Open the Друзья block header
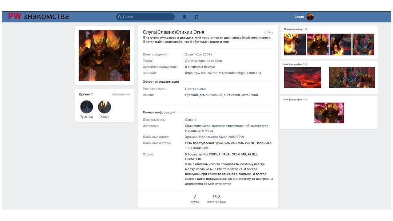The image size is (393, 221). 84,94
